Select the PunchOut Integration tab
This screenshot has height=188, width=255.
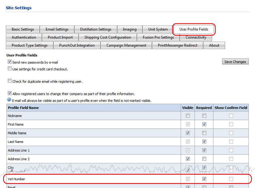pyautogui.click(x=77, y=45)
